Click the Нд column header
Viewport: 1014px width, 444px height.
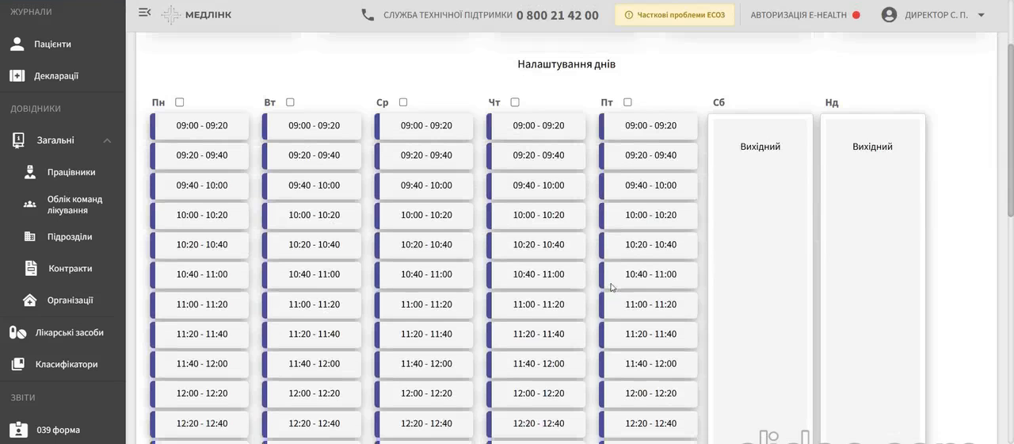click(x=832, y=102)
